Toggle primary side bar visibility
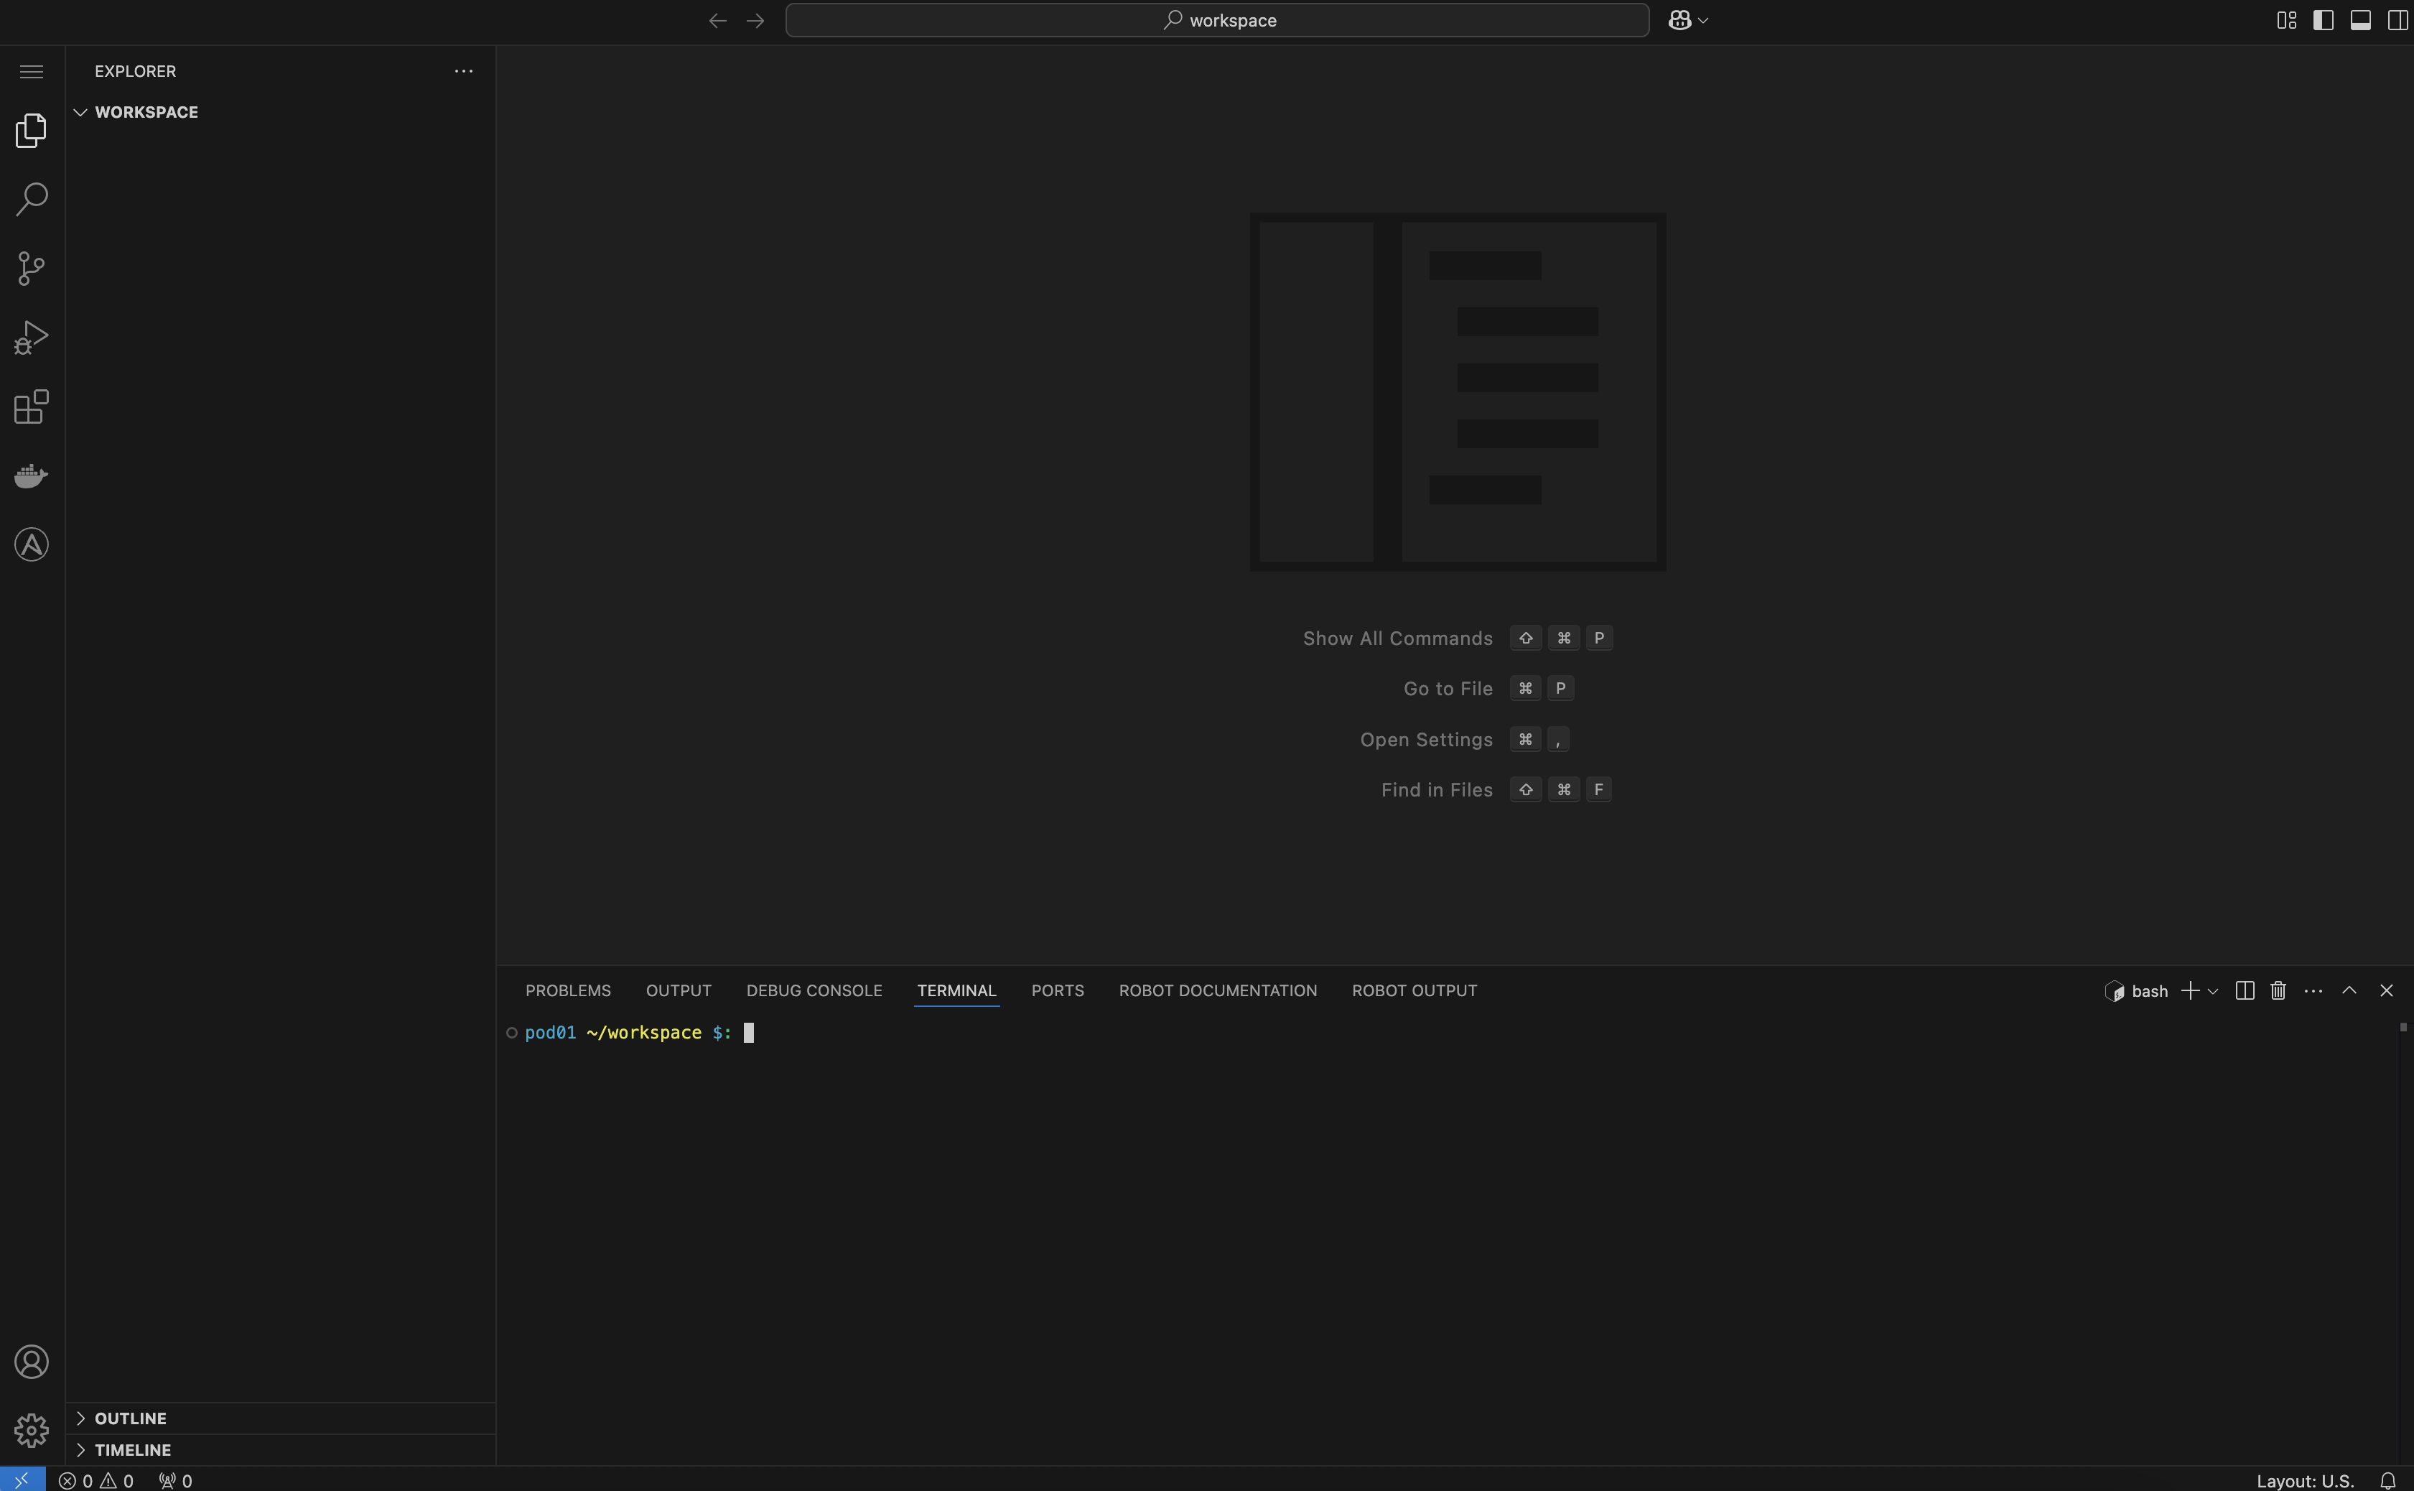This screenshot has width=2414, height=1491. tap(2324, 21)
